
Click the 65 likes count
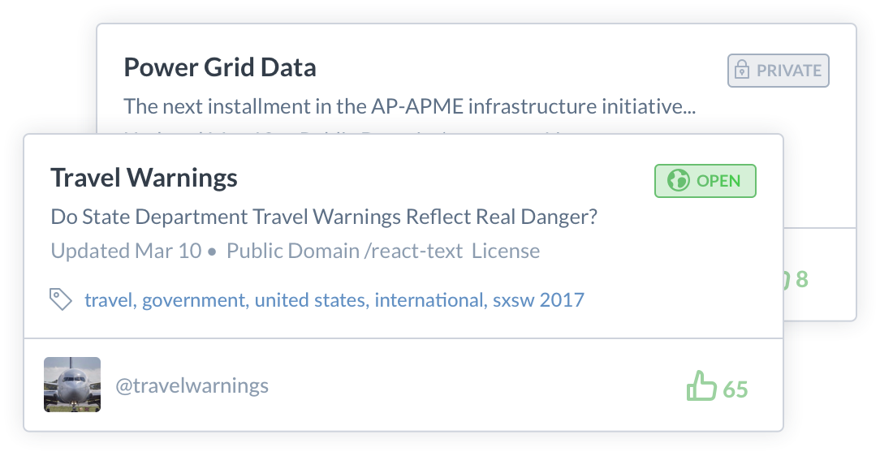coord(735,389)
